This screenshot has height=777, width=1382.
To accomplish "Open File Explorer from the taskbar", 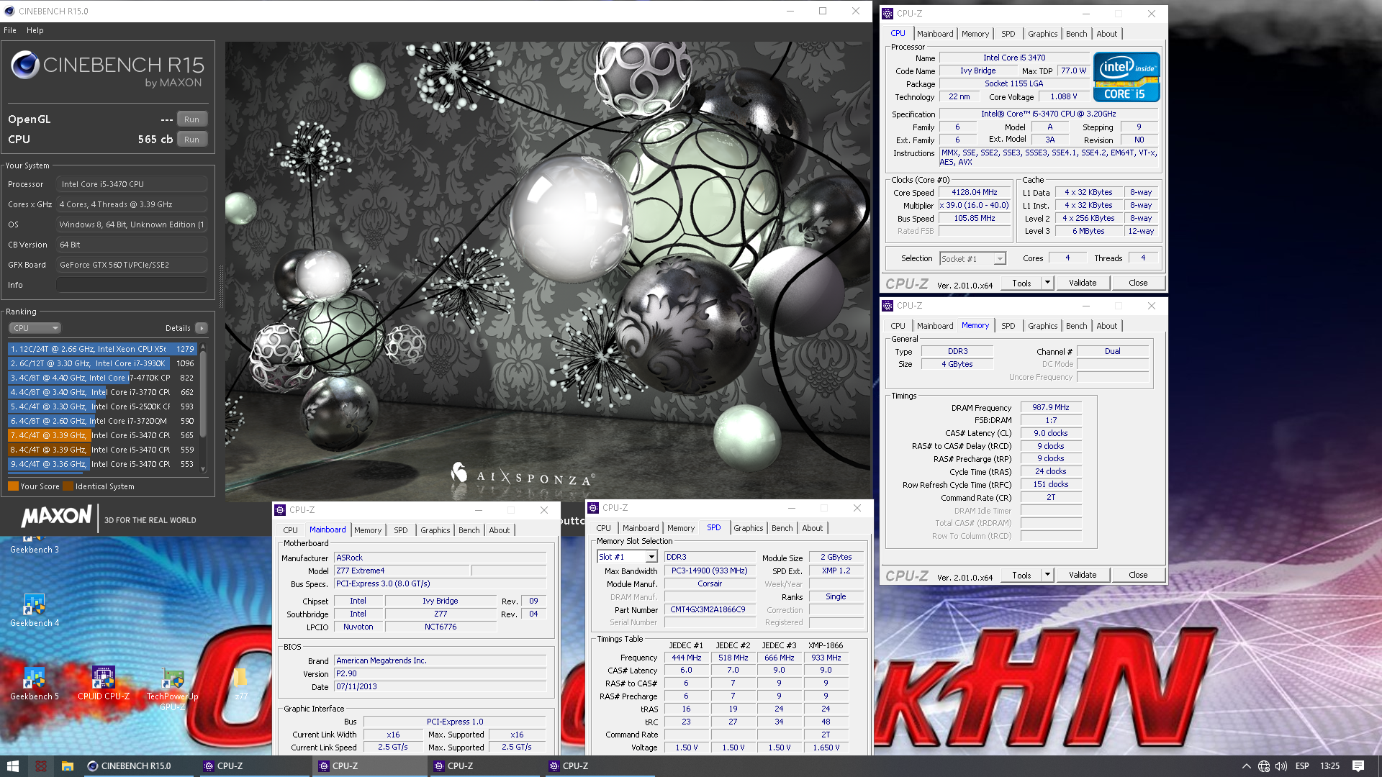I will tap(67, 766).
